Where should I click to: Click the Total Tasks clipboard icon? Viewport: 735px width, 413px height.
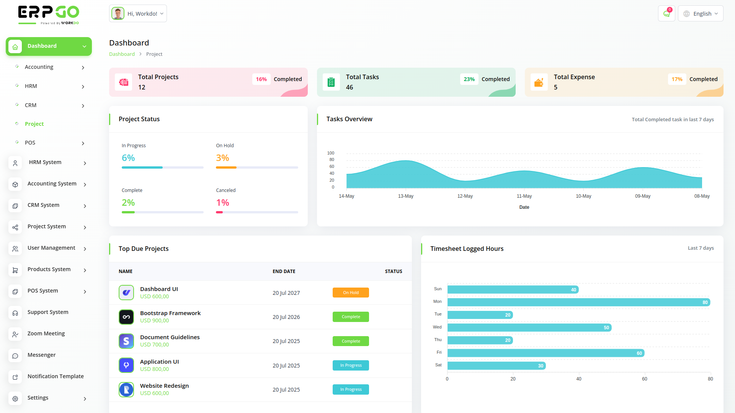pyautogui.click(x=331, y=82)
